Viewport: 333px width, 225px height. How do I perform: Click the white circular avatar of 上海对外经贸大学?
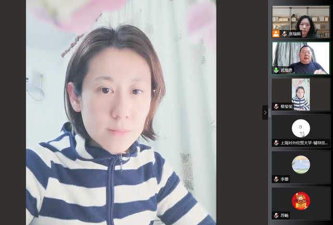click(x=301, y=128)
